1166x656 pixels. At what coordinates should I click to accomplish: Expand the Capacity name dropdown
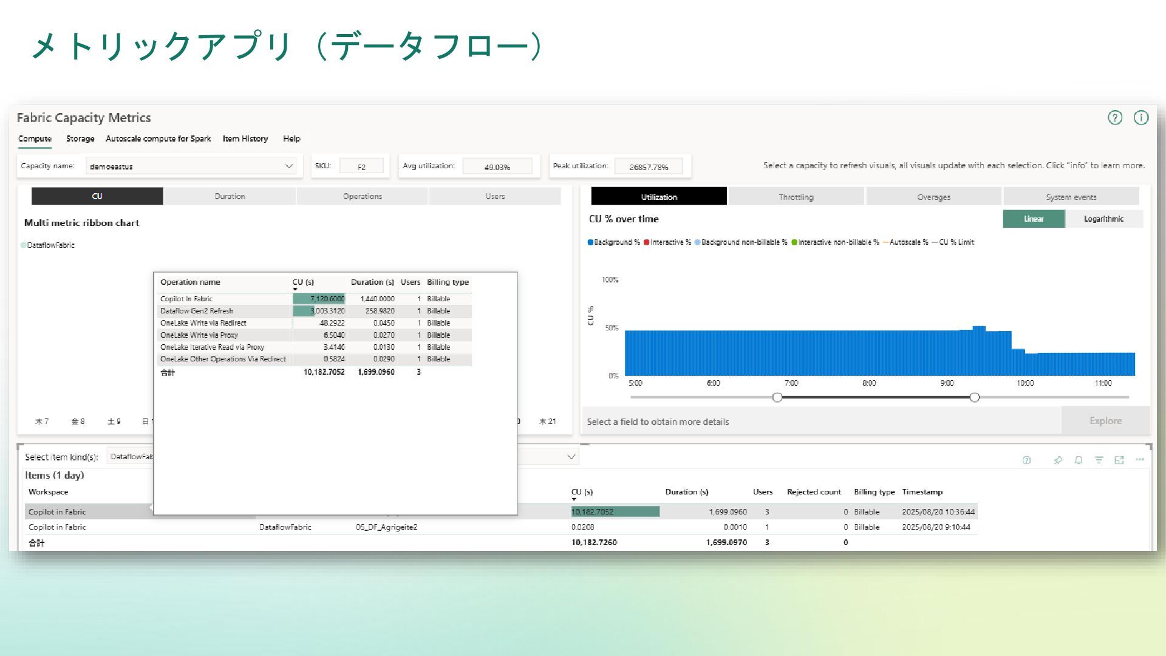coord(289,166)
